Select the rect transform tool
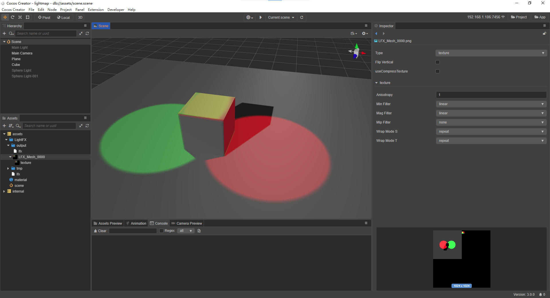 [27, 17]
